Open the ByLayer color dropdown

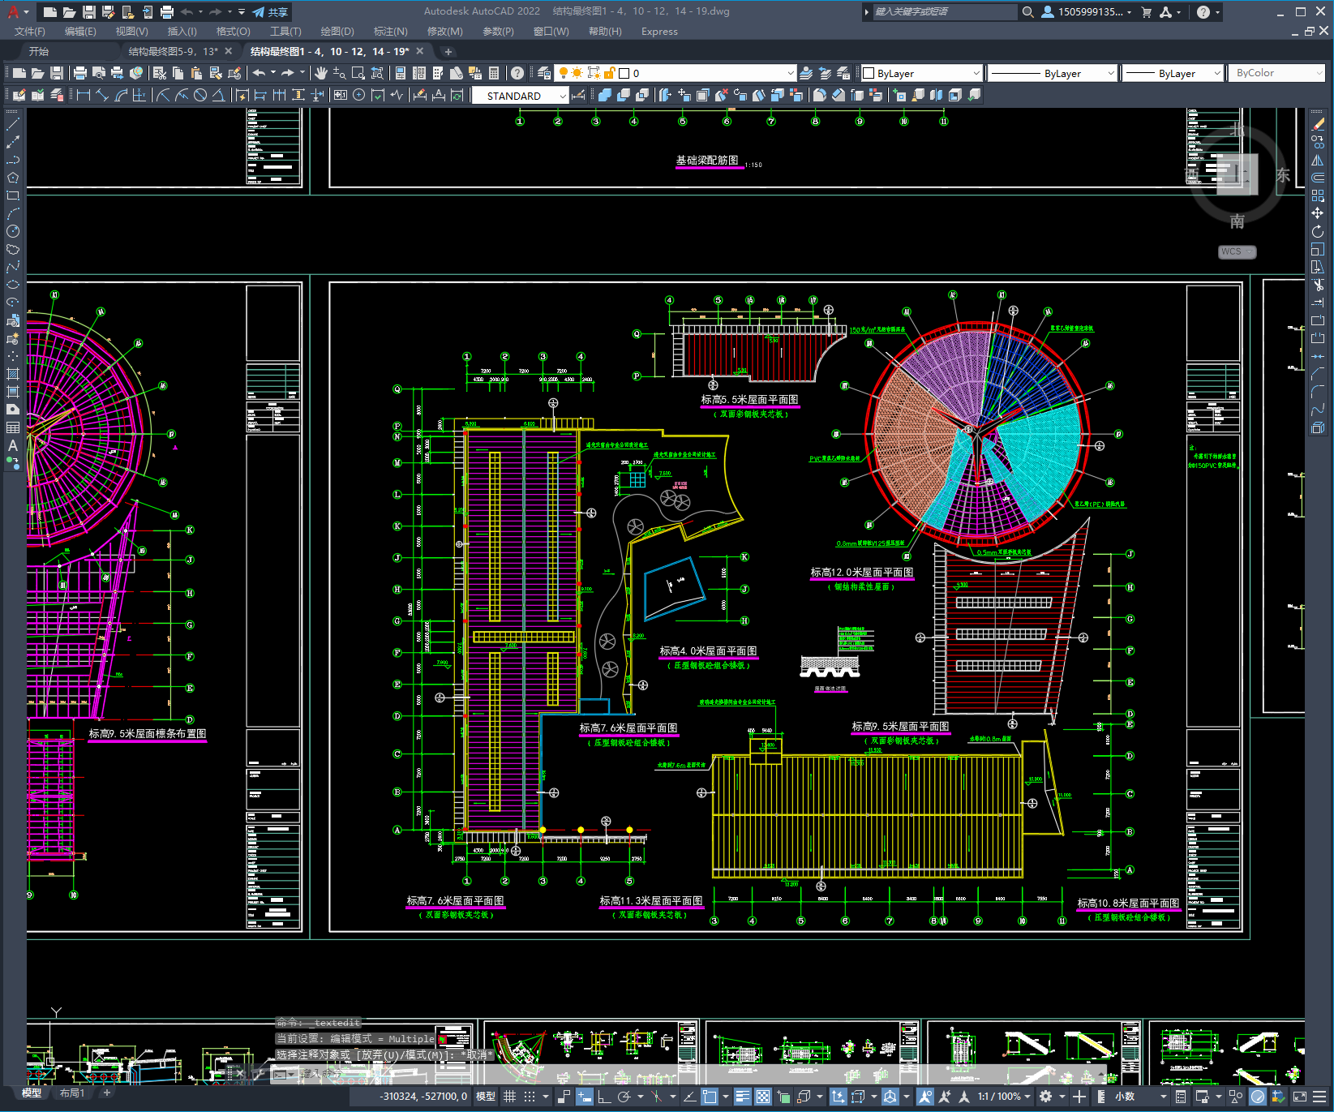[921, 73]
